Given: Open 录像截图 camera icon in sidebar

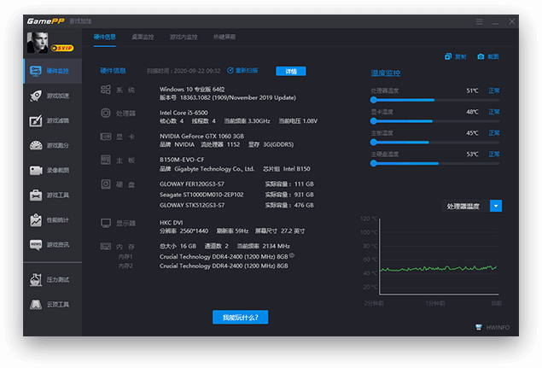Looking at the screenshot, I should [x=37, y=170].
